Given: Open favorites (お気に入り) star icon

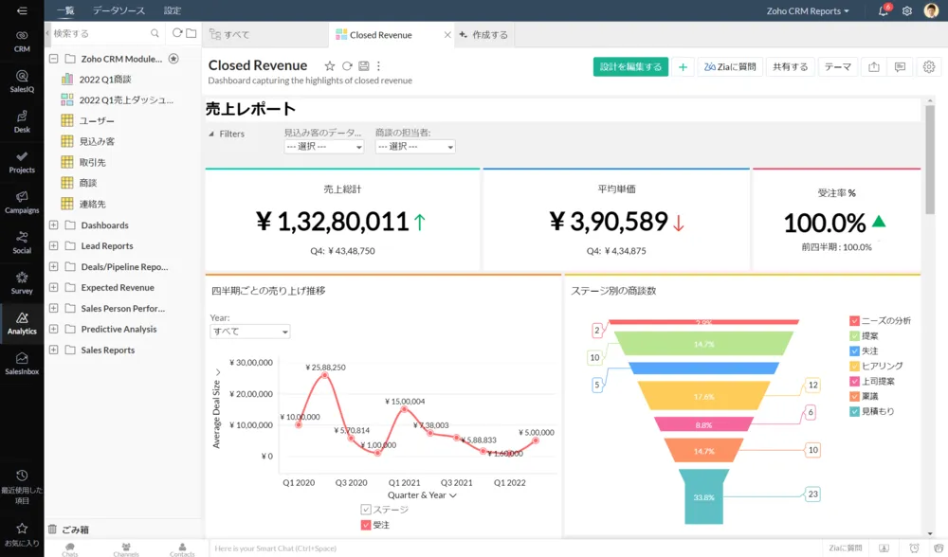Looking at the screenshot, I should pyautogui.click(x=22, y=534).
